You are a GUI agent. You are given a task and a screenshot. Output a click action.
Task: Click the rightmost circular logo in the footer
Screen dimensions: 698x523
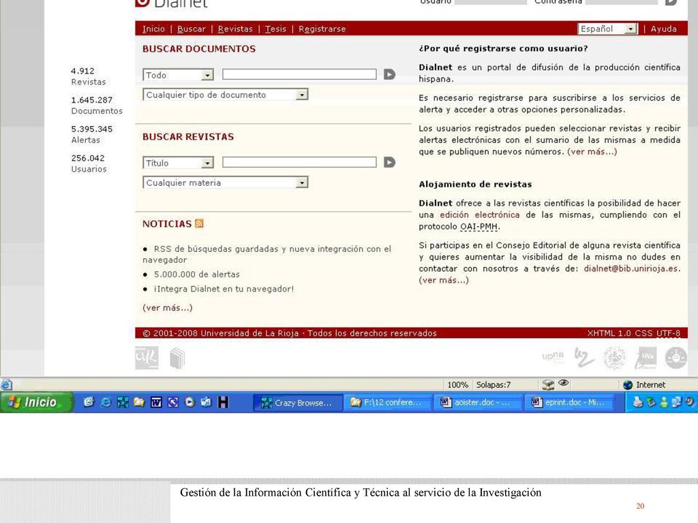pyautogui.click(x=676, y=358)
